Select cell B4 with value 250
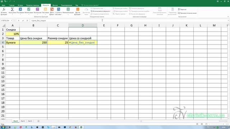This screenshot has width=230, height=129. (33, 43)
